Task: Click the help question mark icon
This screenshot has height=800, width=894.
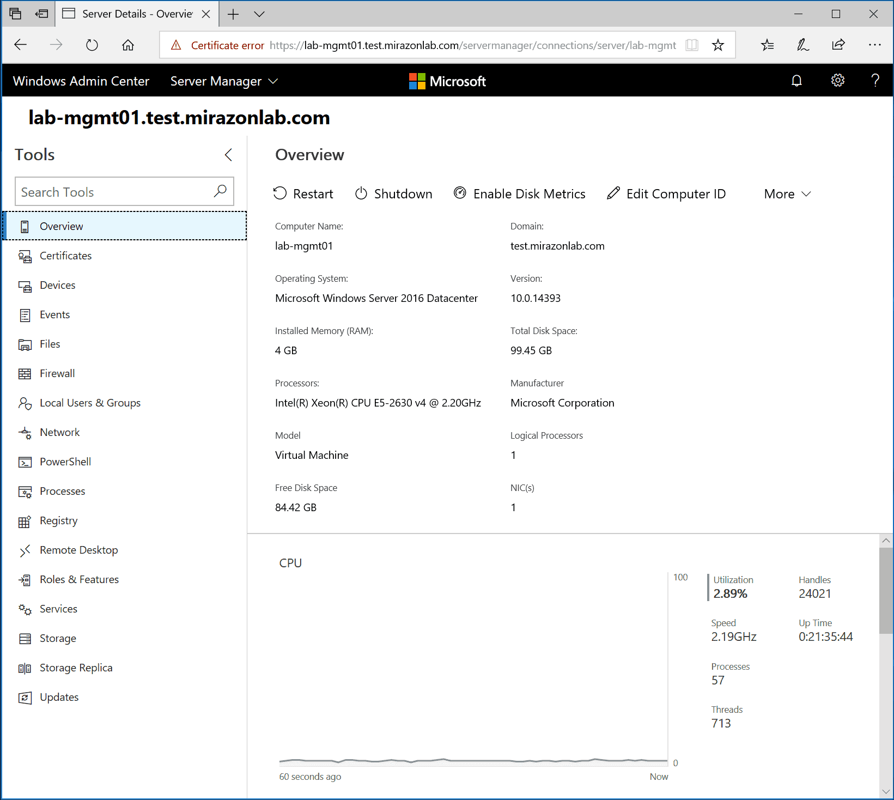Action: click(875, 81)
